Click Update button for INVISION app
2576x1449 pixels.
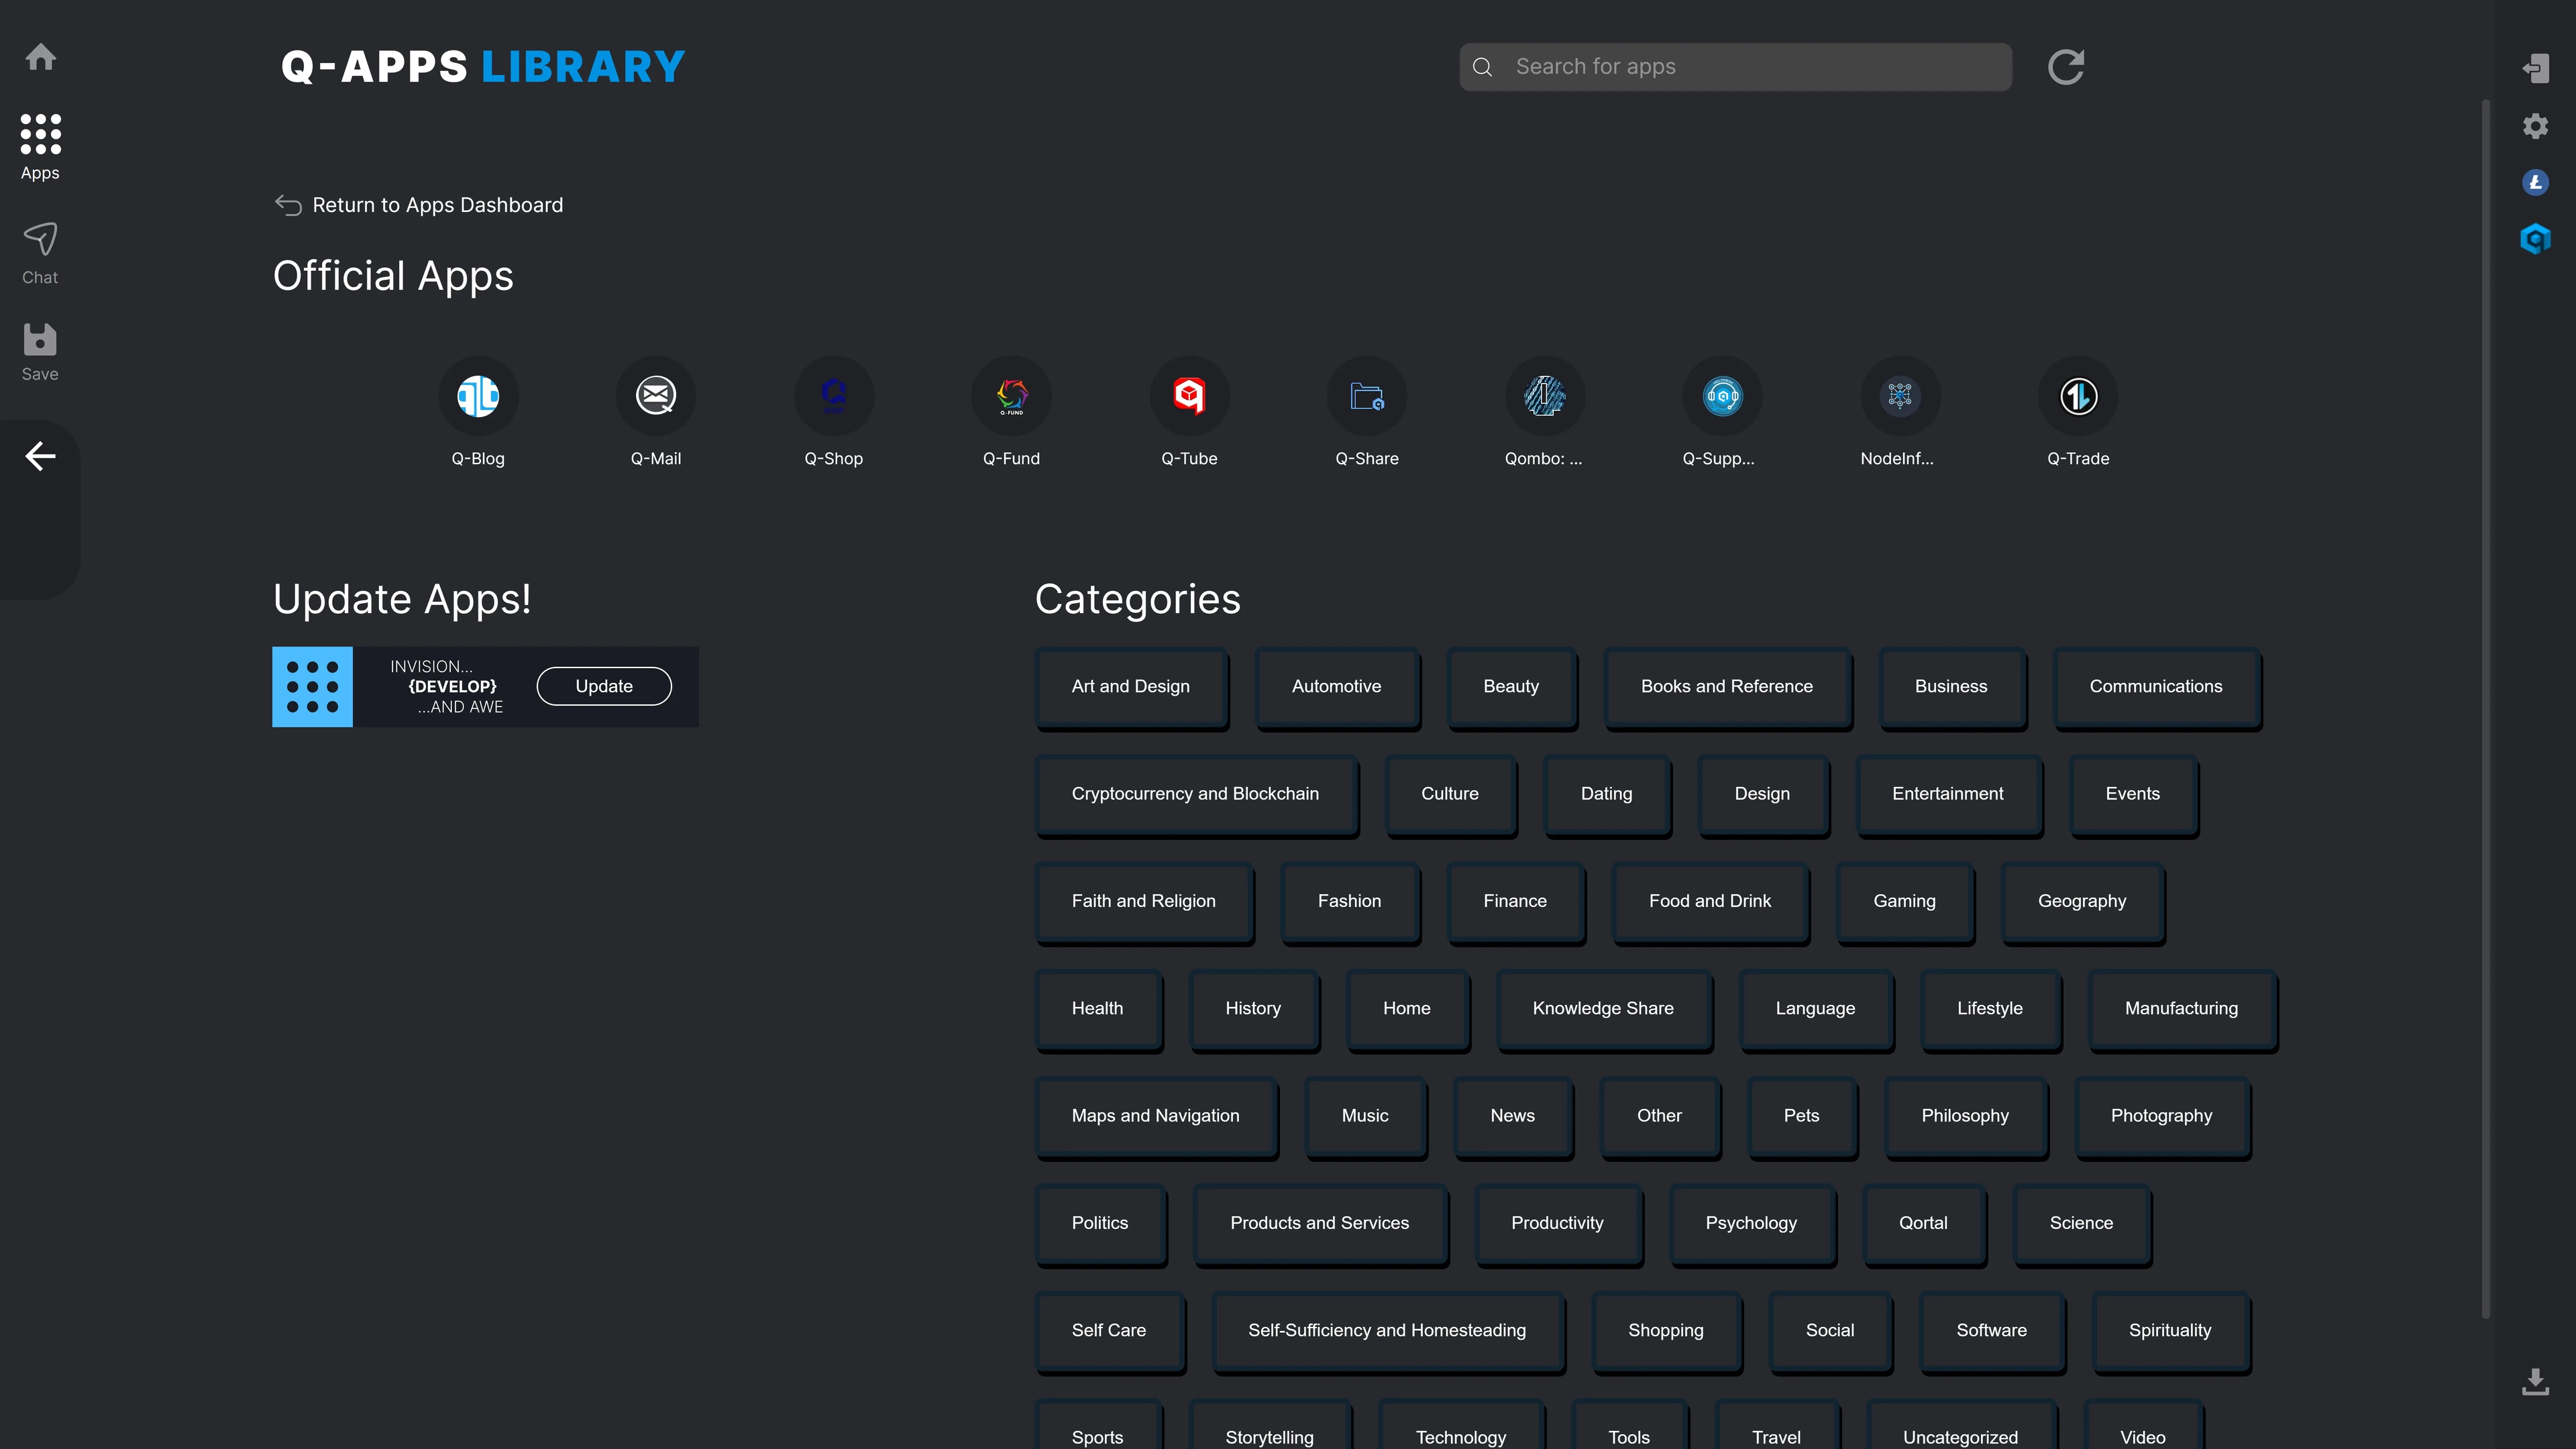pyautogui.click(x=603, y=686)
